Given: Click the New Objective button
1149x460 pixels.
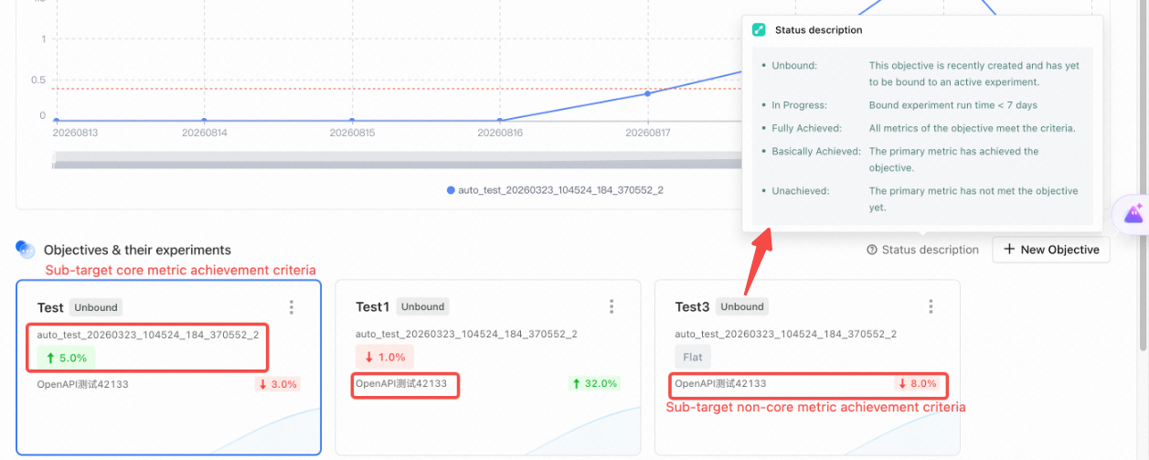Looking at the screenshot, I should tap(1051, 250).
